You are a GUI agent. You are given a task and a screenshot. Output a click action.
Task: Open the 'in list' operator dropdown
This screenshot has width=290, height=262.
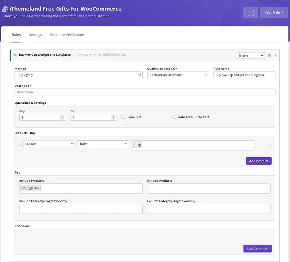103,144
